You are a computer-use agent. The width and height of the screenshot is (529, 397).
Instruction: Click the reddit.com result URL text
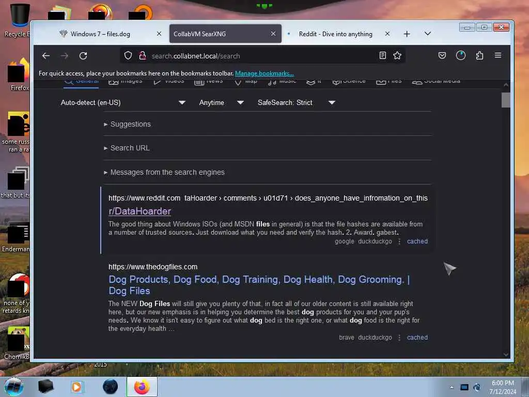click(x=268, y=198)
